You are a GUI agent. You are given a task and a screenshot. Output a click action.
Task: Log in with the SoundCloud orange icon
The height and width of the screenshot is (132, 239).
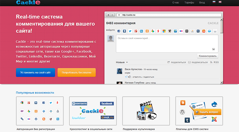(204, 31)
